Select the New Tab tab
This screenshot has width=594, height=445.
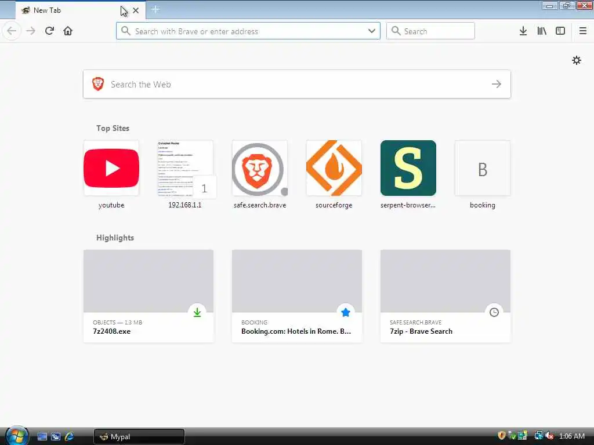coord(72,10)
